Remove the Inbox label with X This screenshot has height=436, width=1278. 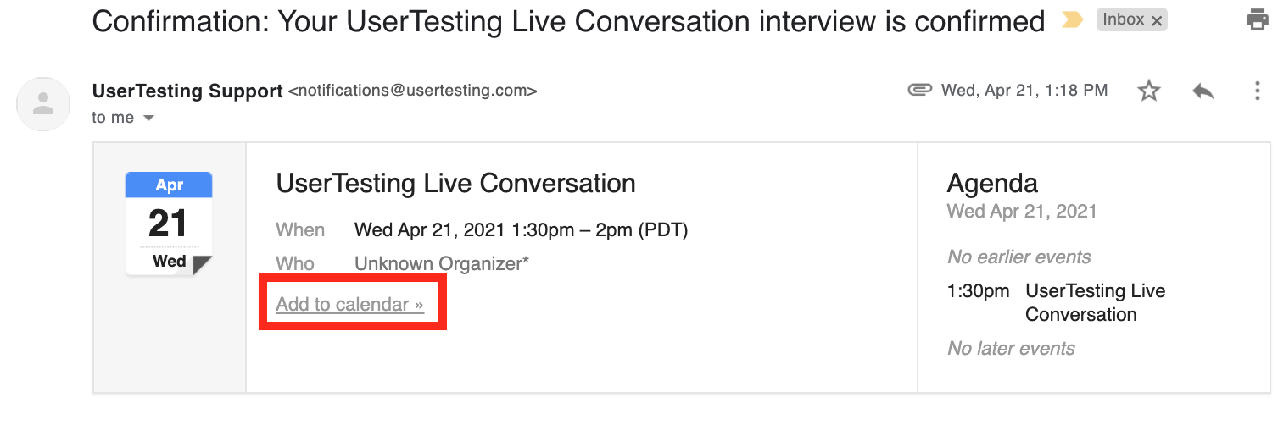pos(1157,20)
